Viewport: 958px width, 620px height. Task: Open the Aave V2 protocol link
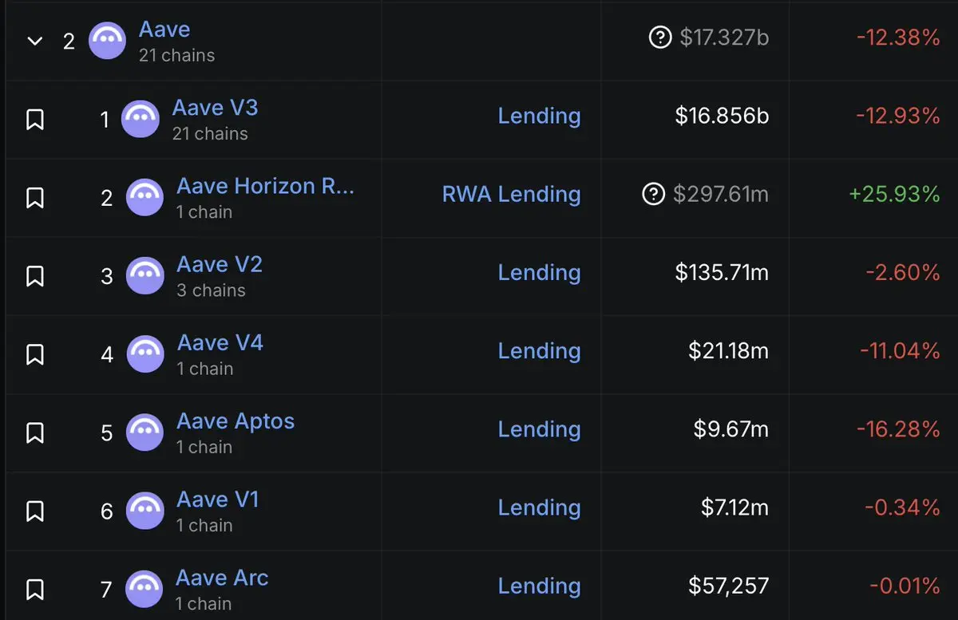pyautogui.click(x=220, y=264)
